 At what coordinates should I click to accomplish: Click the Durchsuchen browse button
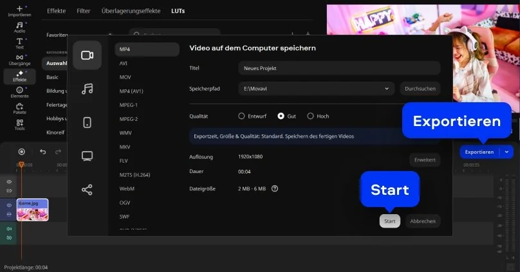coord(420,89)
